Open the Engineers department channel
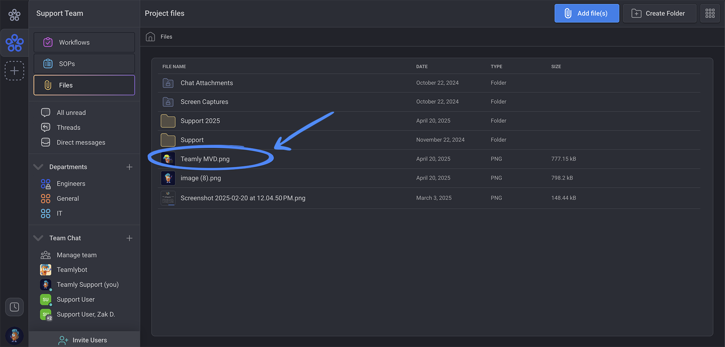 [71, 184]
